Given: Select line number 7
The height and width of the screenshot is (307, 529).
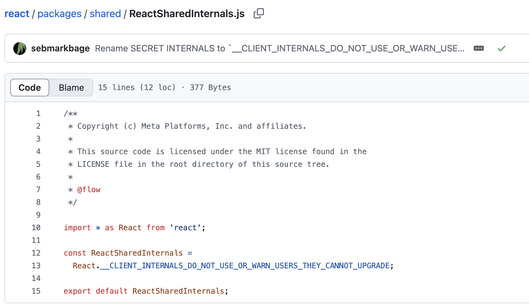Looking at the screenshot, I should coord(38,190).
